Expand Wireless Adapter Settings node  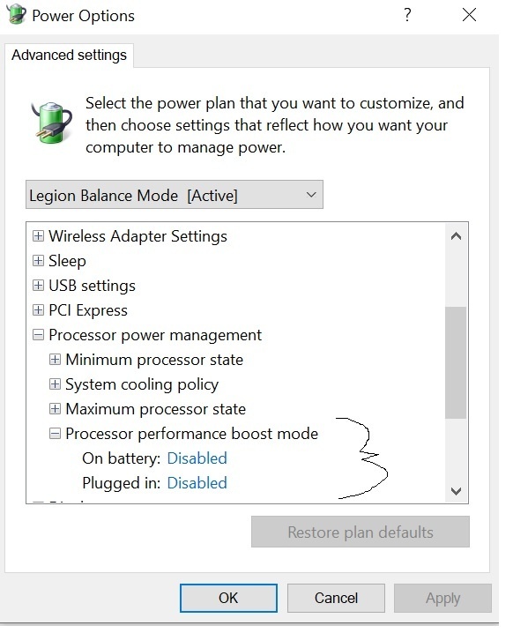pos(38,235)
